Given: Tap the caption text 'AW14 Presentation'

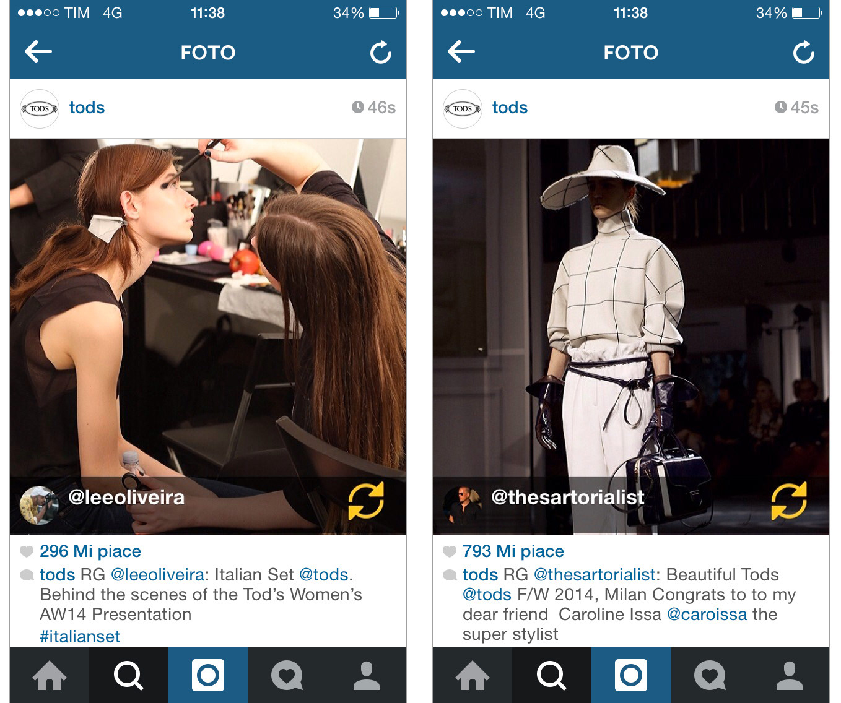Looking at the screenshot, I should pos(116,614).
